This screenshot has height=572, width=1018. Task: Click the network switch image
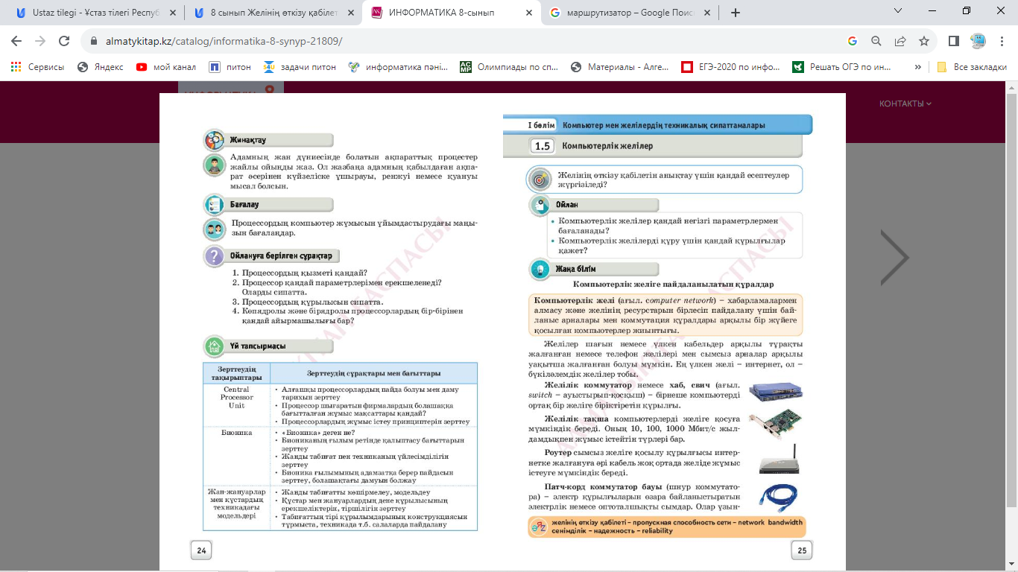(776, 391)
